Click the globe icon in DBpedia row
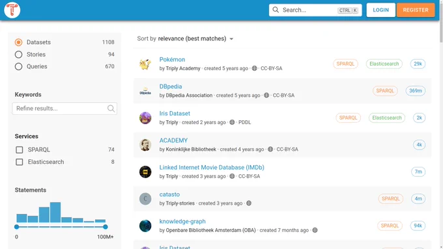 pyautogui.click(x=266, y=96)
